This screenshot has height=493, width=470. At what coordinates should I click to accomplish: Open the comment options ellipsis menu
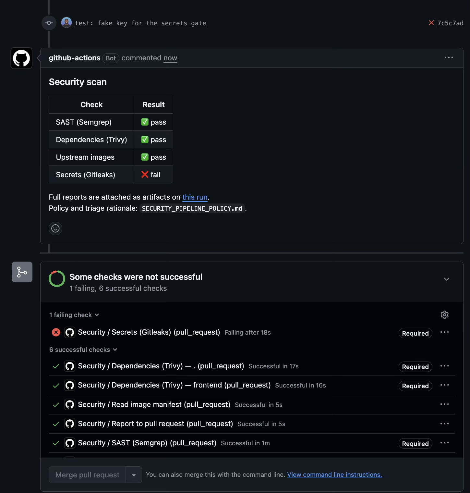[x=449, y=57]
